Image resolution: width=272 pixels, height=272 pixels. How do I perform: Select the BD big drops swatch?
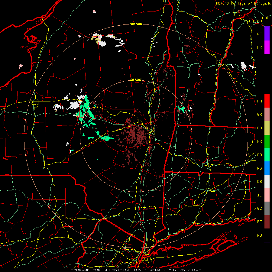pyautogui.click(x=267, y=128)
